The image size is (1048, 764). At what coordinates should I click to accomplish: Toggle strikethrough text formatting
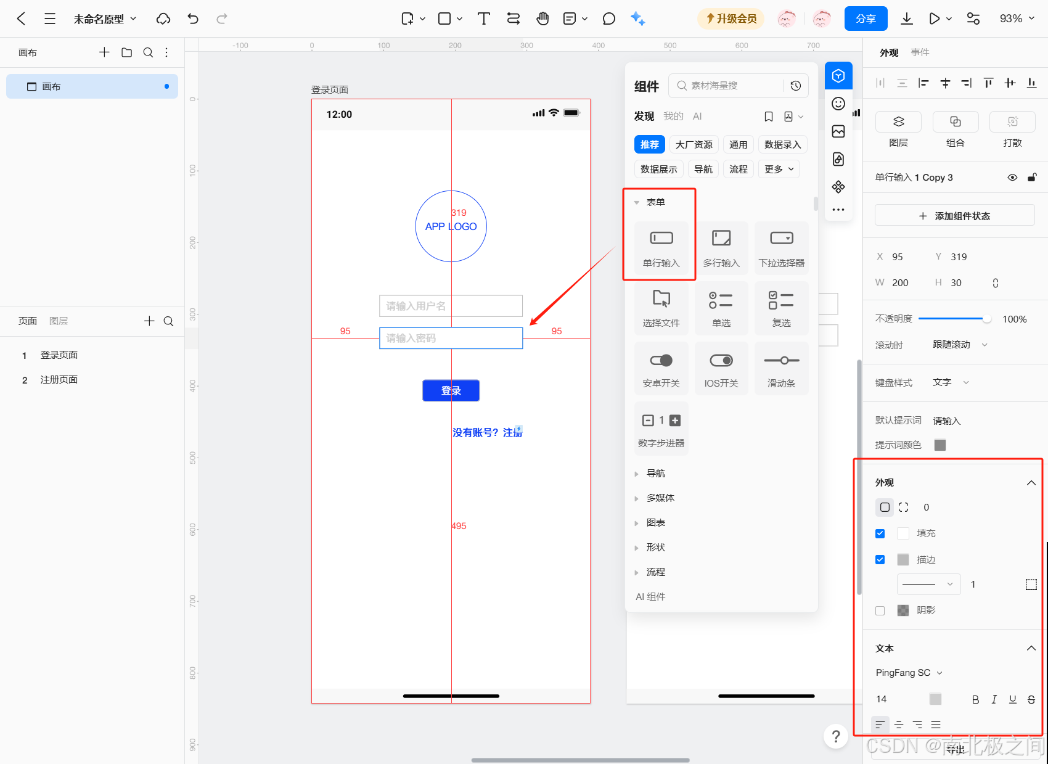click(1031, 699)
